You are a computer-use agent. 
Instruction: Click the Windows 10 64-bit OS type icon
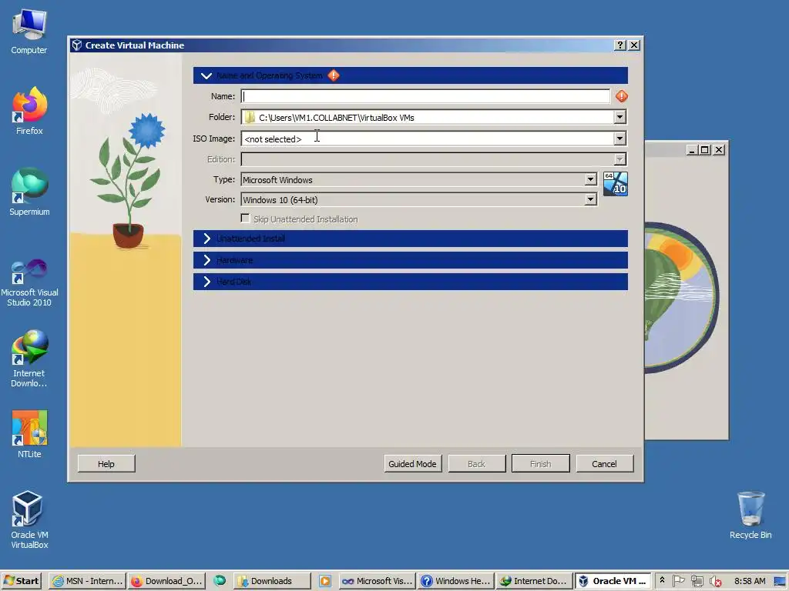click(616, 184)
